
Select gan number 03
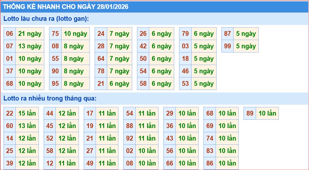185,46
